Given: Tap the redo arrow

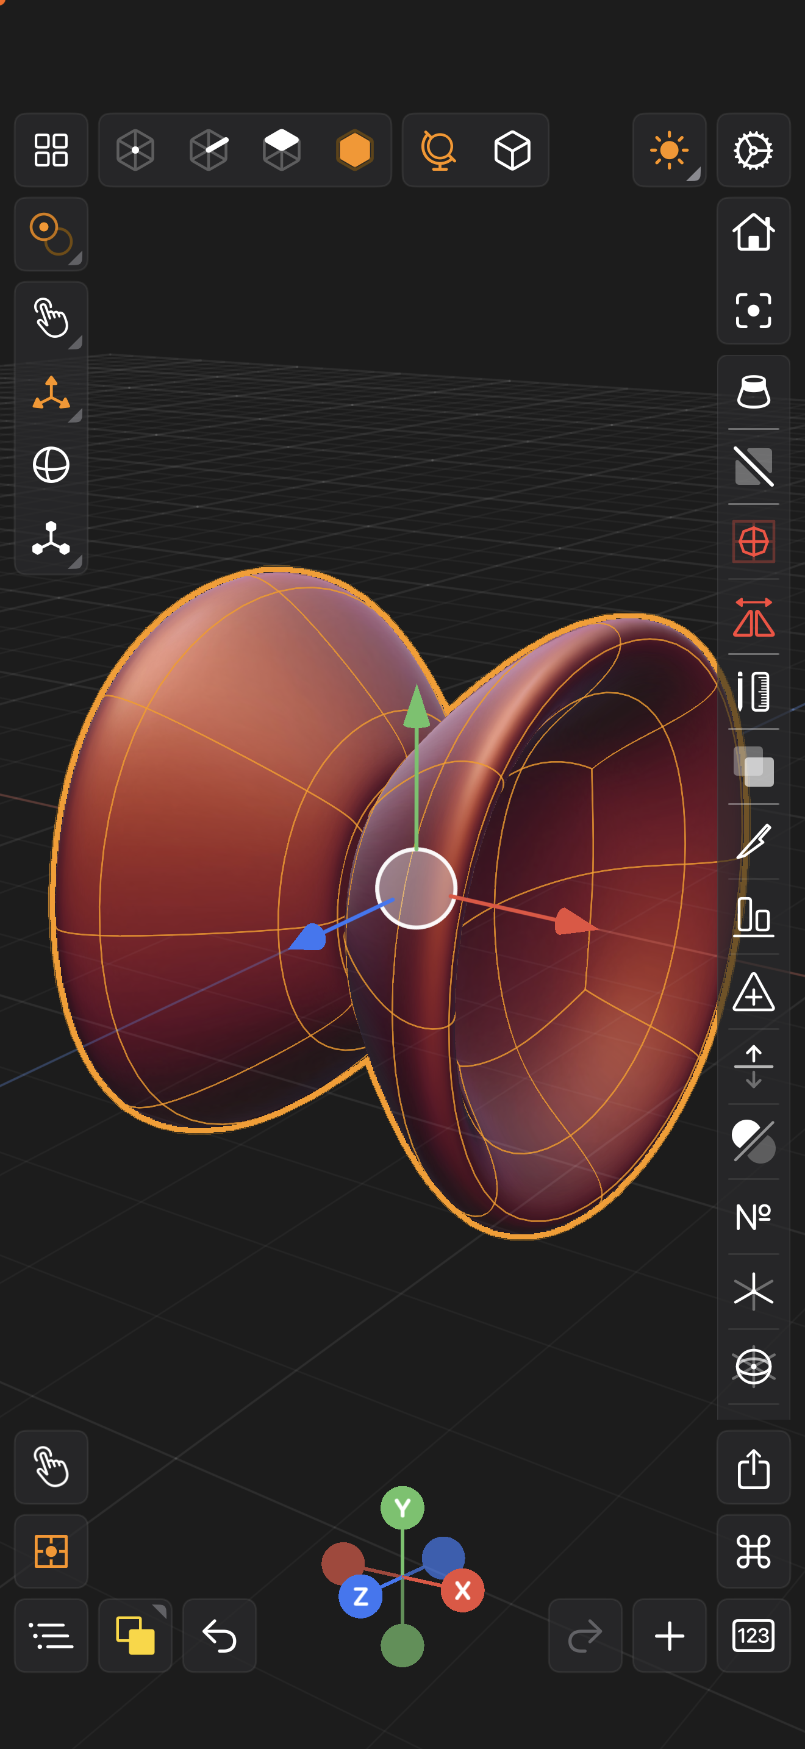Looking at the screenshot, I should point(585,1636).
